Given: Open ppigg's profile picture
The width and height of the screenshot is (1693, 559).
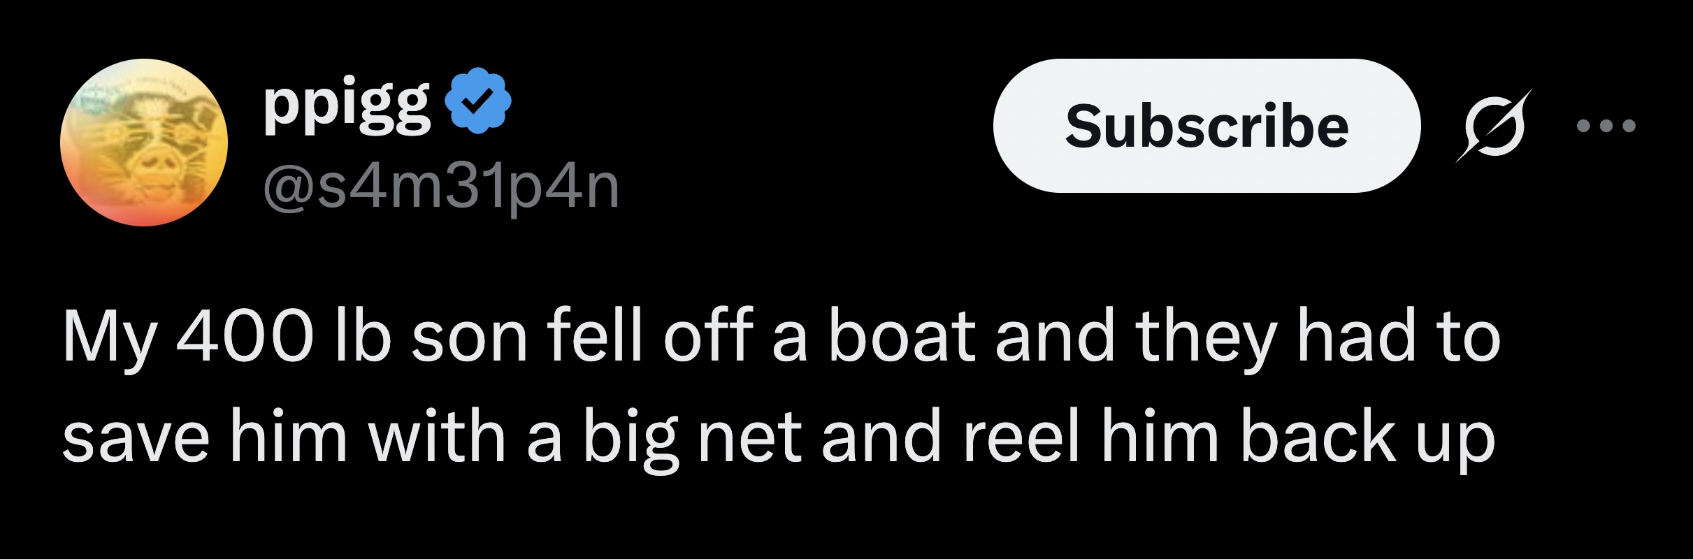Looking at the screenshot, I should pyautogui.click(x=144, y=143).
